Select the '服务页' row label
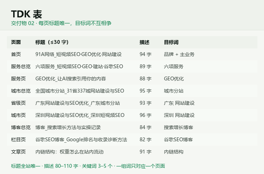The image size is (264, 174). (18, 79)
